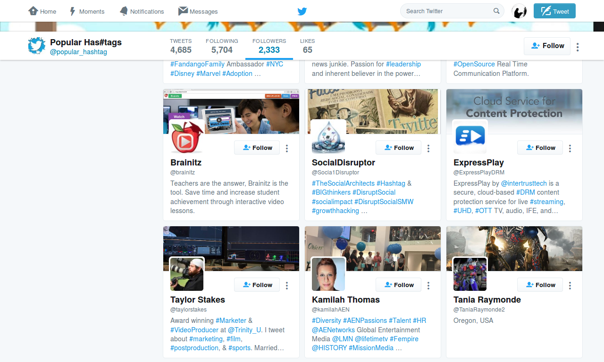604x362 pixels.
Task: Click the Tweet compose button
Action: tap(554, 11)
